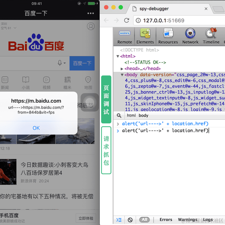Select the Warnings console filter
The width and height of the screenshot is (225, 225).
pyautogui.click(x=187, y=220)
